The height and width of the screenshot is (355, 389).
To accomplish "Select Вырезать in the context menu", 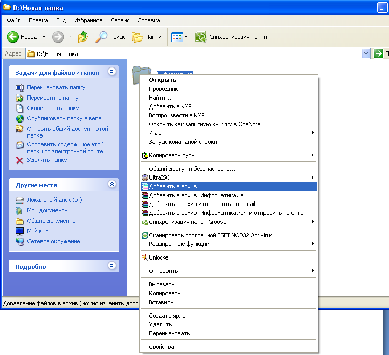I will click(229, 285).
